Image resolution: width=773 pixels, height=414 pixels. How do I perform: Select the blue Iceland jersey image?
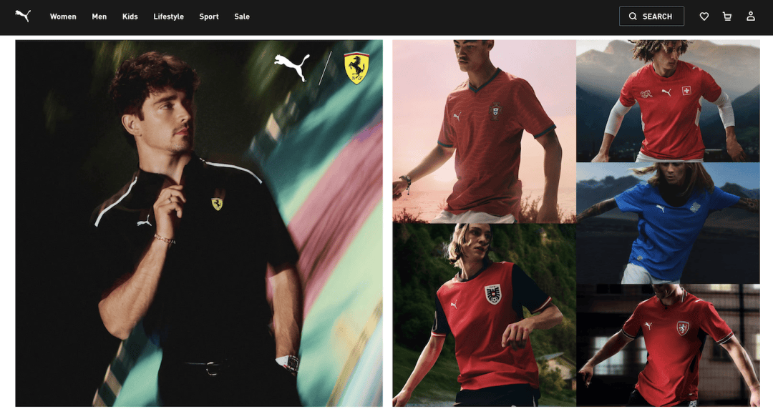[x=668, y=223]
